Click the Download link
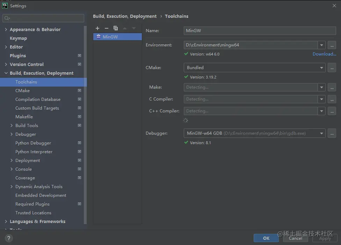 coord(324,54)
